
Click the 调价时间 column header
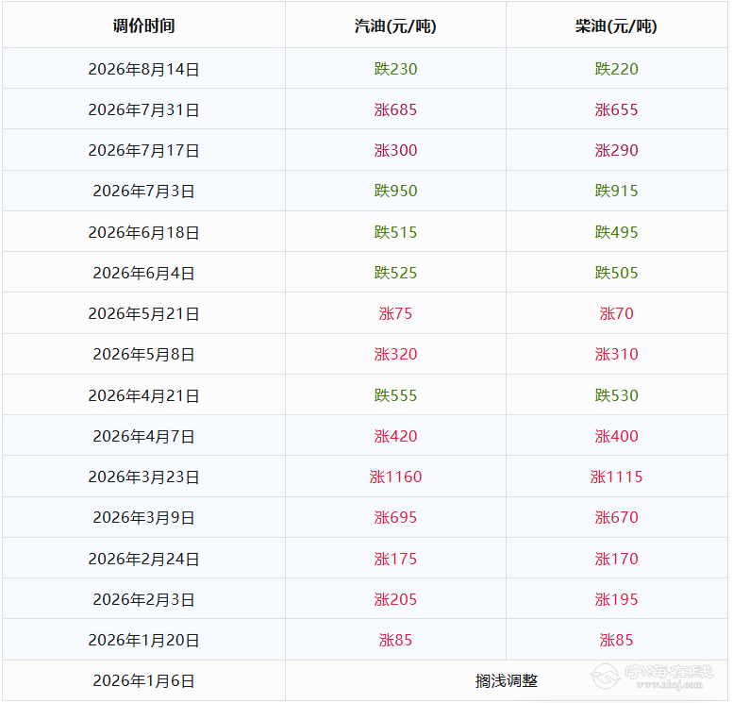pos(143,25)
